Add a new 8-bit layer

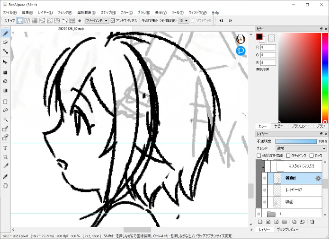269,222
